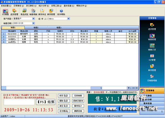Switch to the 销售3 tab
Image resolution: width=165 pixels, height=118 pixels.
(x=59, y=27)
